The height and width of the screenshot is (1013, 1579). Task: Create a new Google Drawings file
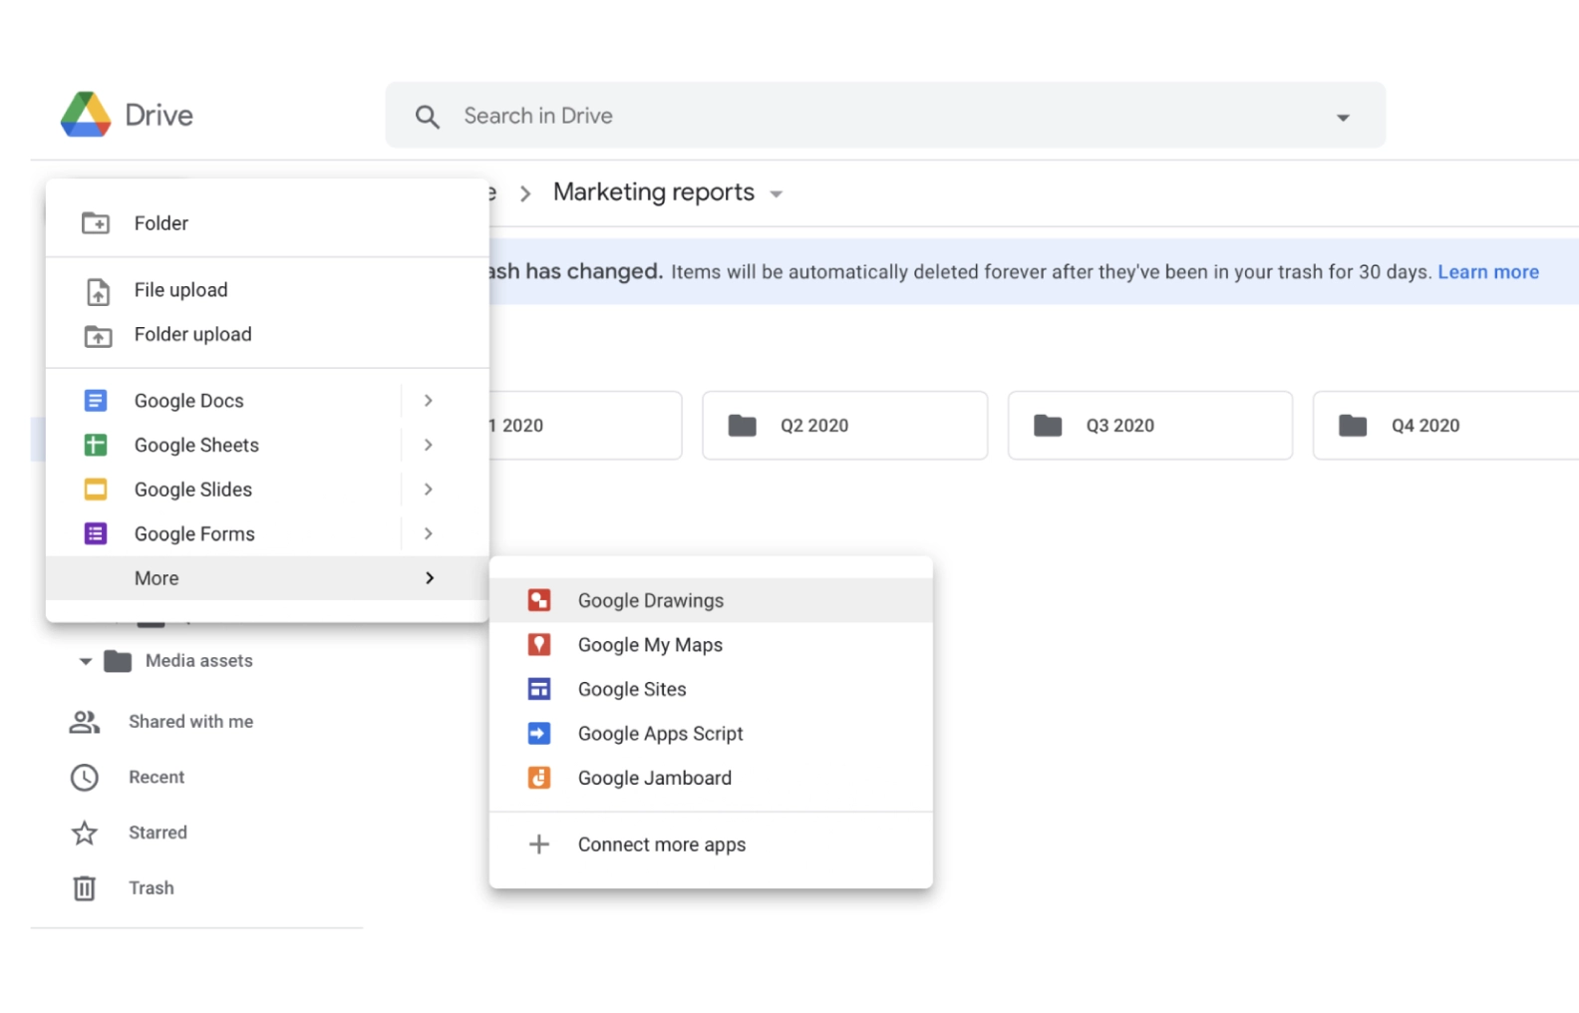coord(711,600)
